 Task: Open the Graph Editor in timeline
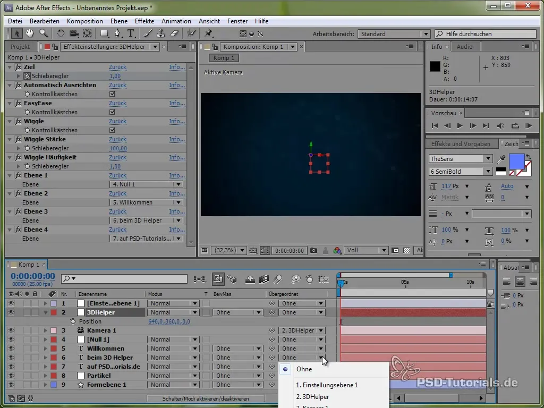click(324, 279)
